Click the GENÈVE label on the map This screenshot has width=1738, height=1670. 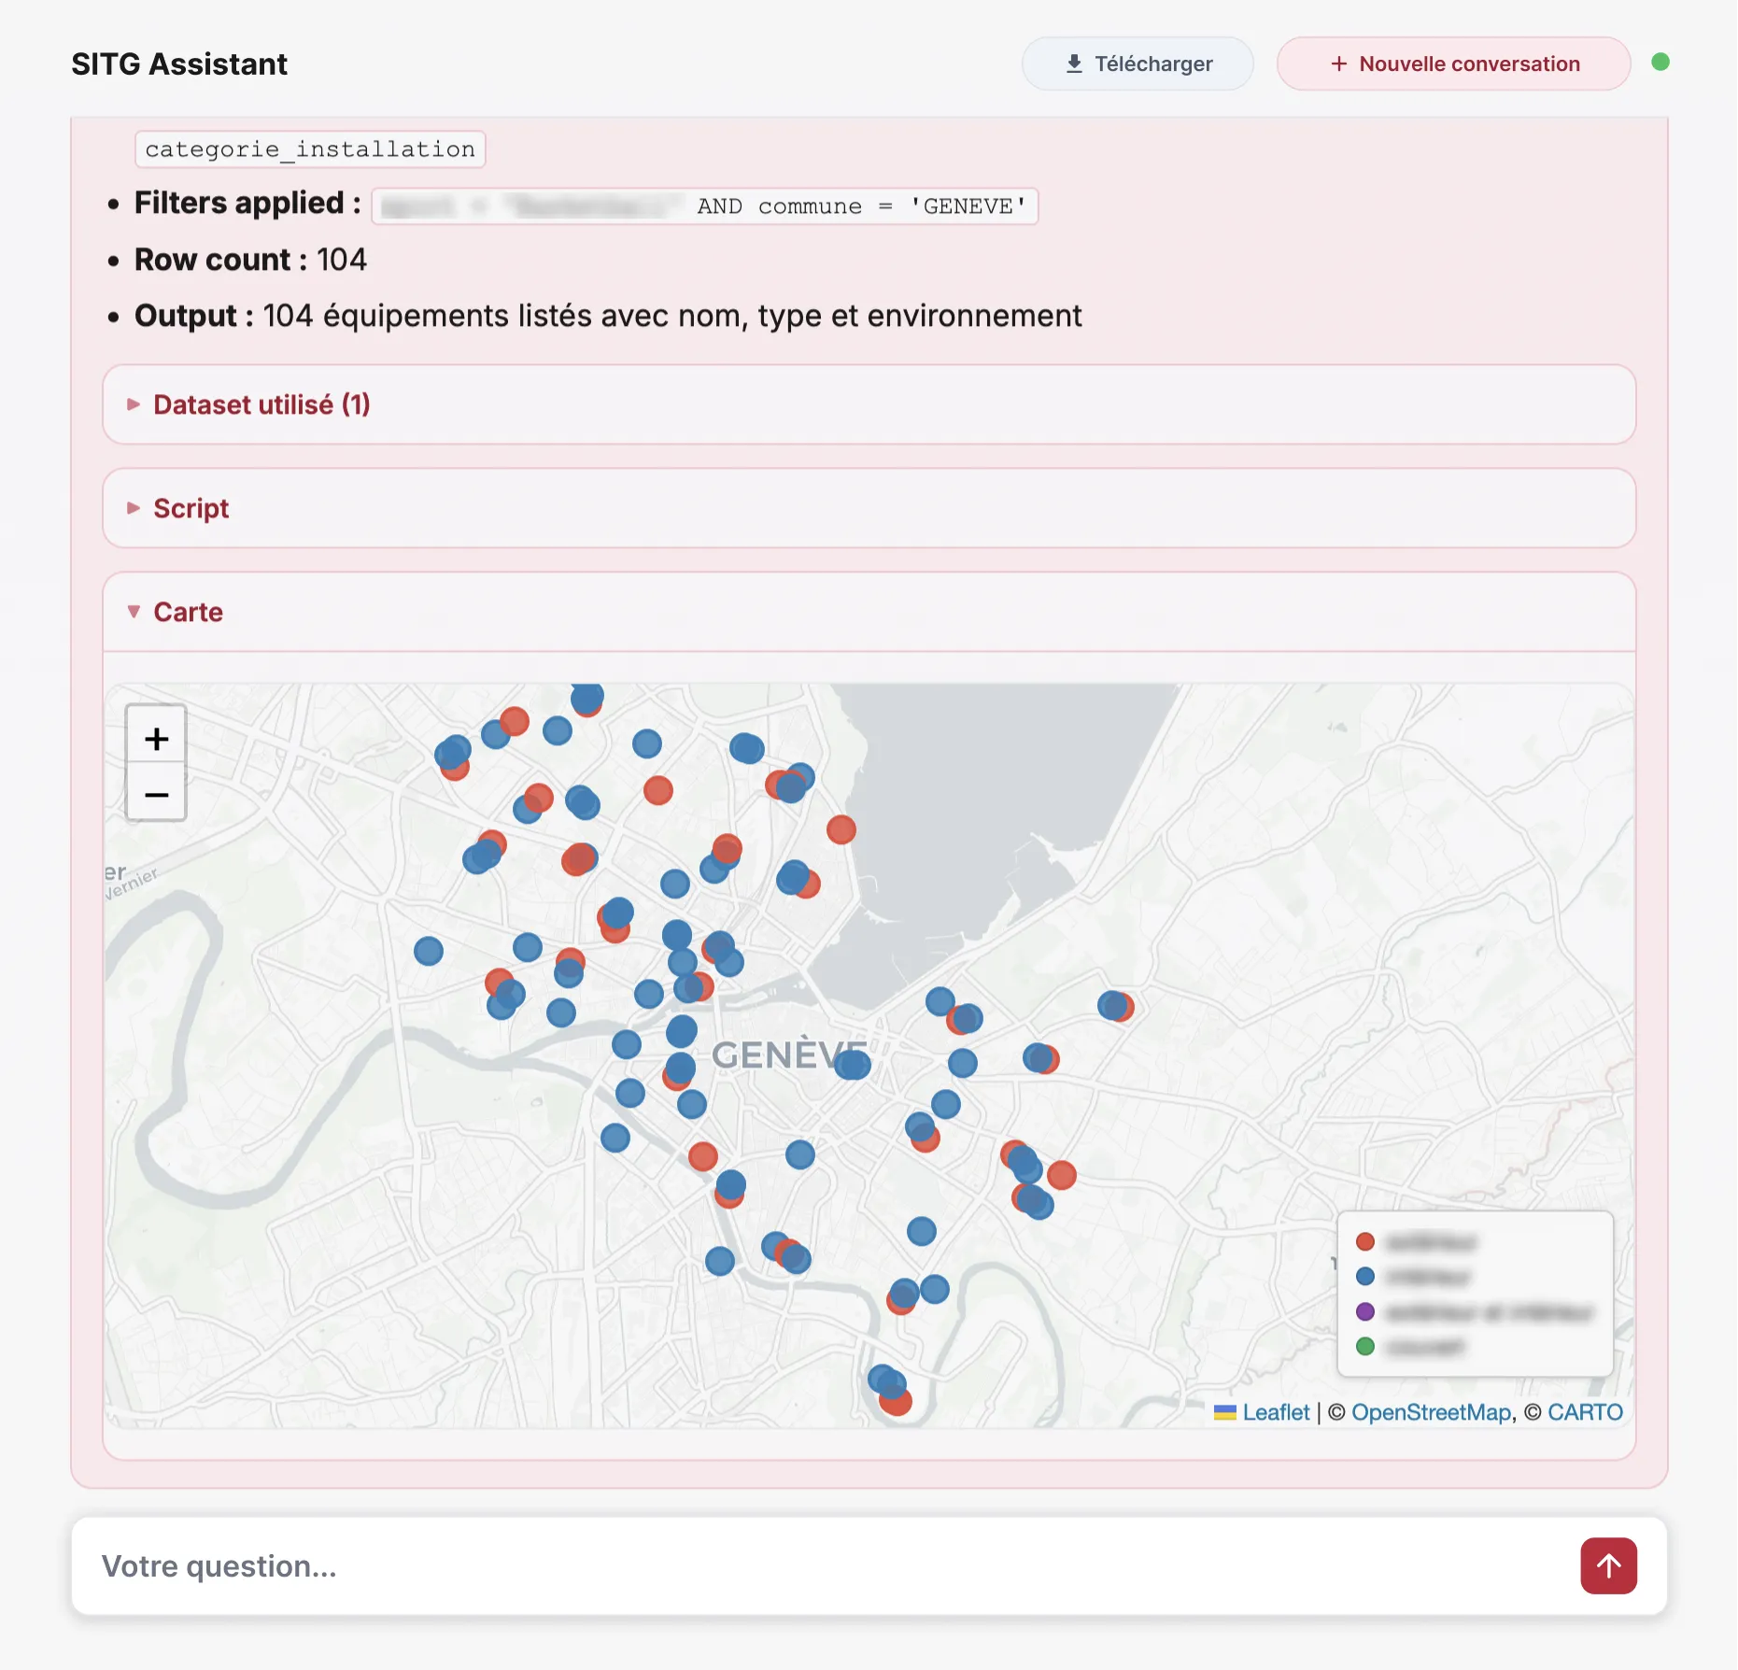pyautogui.click(x=789, y=1055)
